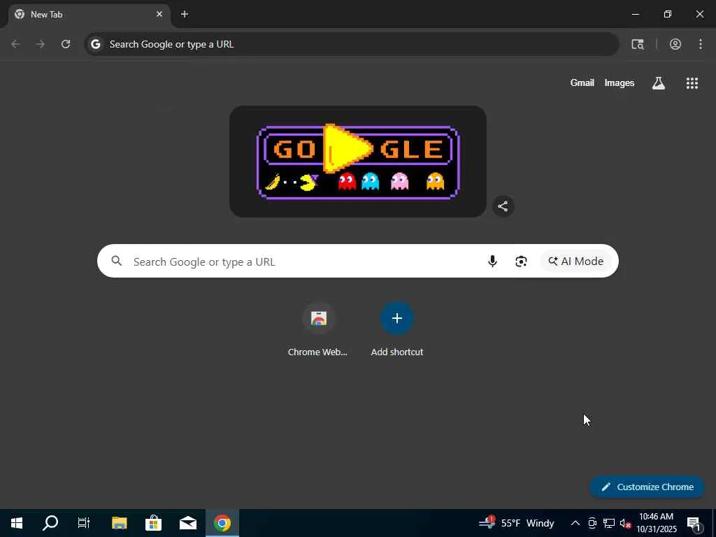Screen dimensions: 716x537
Task: Open the weather widget showing 55°F Windy
Action: point(517,523)
